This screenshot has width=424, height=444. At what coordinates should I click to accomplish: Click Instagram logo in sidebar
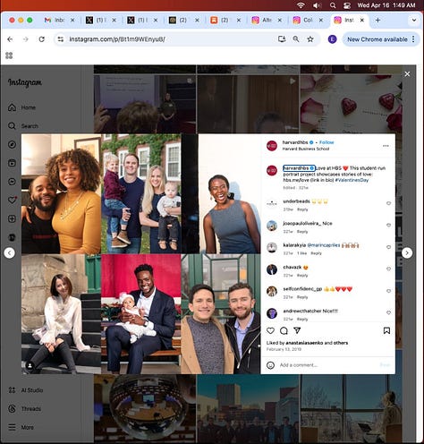25,82
